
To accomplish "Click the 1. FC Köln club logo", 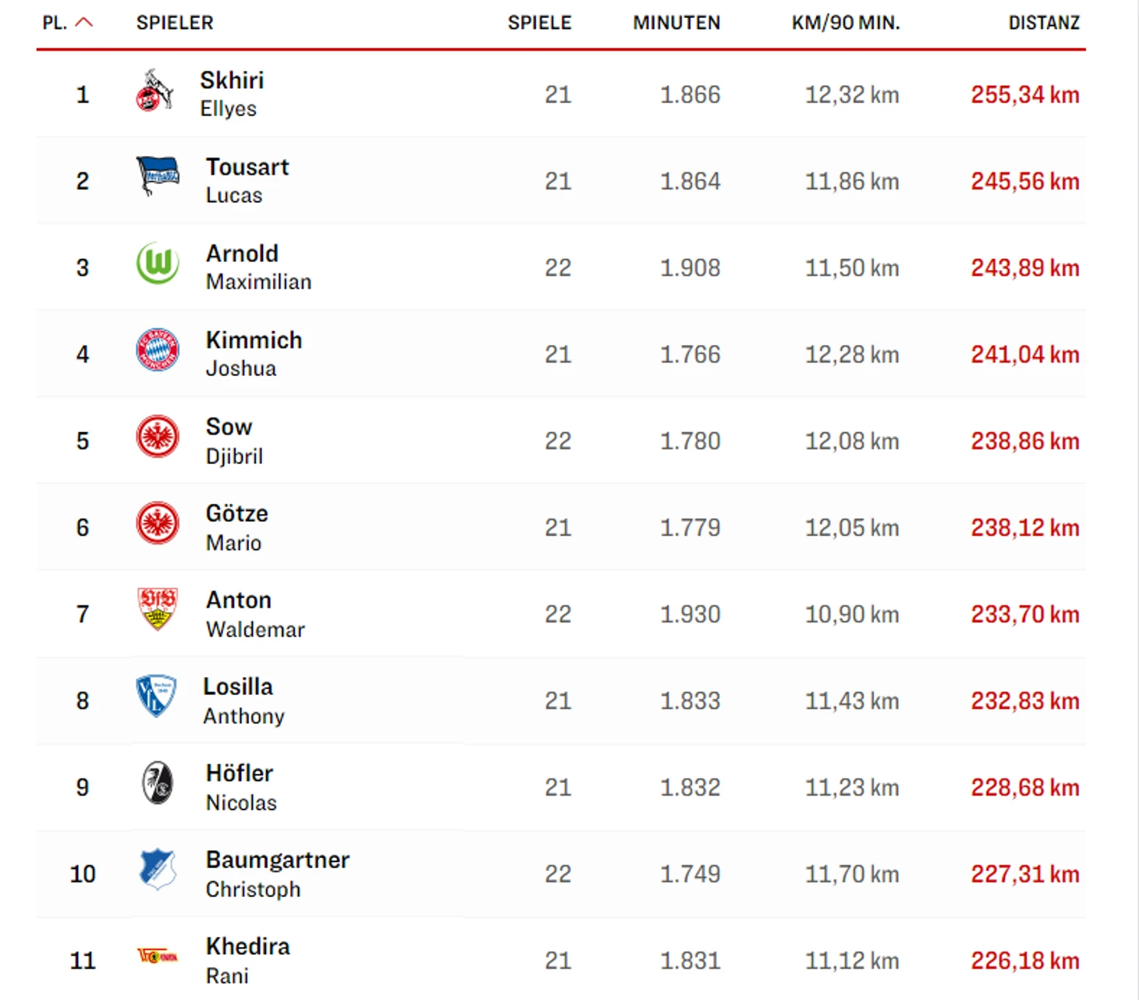I will coord(154,90).
